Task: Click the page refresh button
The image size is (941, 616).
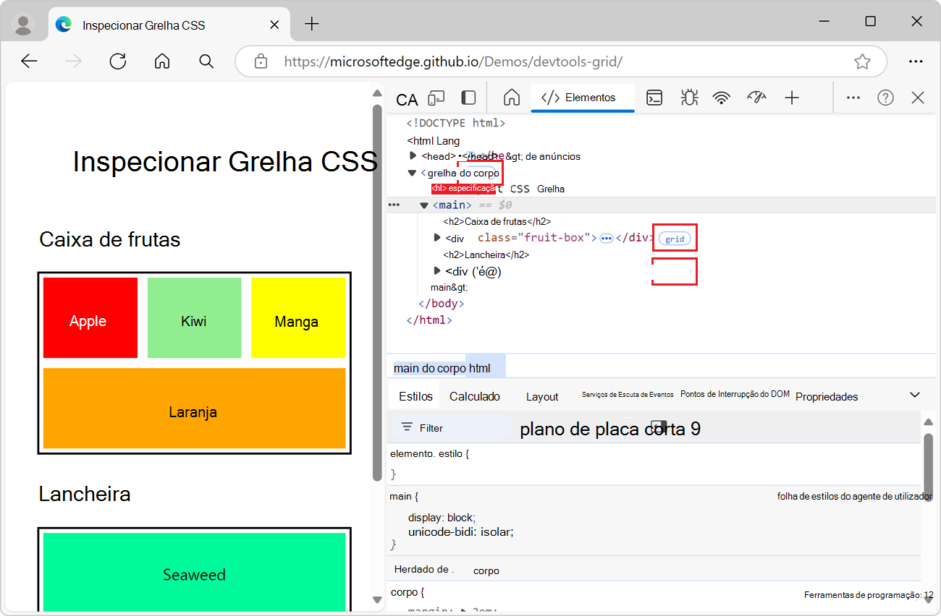Action: pos(118,61)
